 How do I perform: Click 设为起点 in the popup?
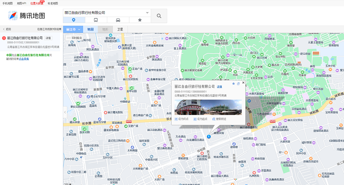pyautogui.click(x=201, y=119)
